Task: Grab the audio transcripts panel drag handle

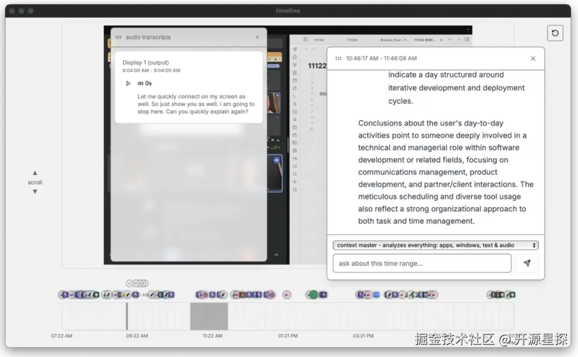Action: (118, 37)
